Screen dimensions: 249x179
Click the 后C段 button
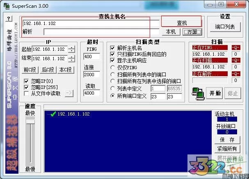coord(48,70)
